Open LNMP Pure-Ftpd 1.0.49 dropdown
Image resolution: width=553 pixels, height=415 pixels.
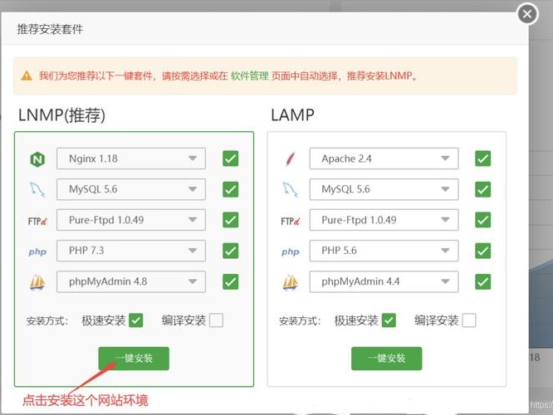[131, 220]
